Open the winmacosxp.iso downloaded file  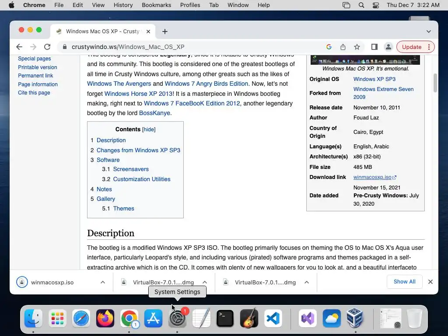click(52, 282)
